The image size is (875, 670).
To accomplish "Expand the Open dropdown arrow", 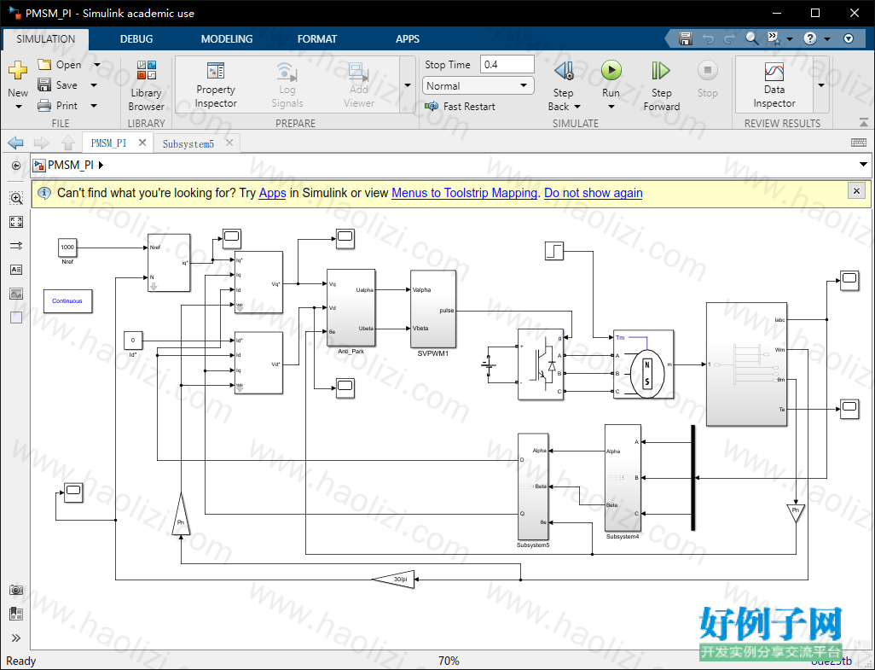I will coord(96,65).
